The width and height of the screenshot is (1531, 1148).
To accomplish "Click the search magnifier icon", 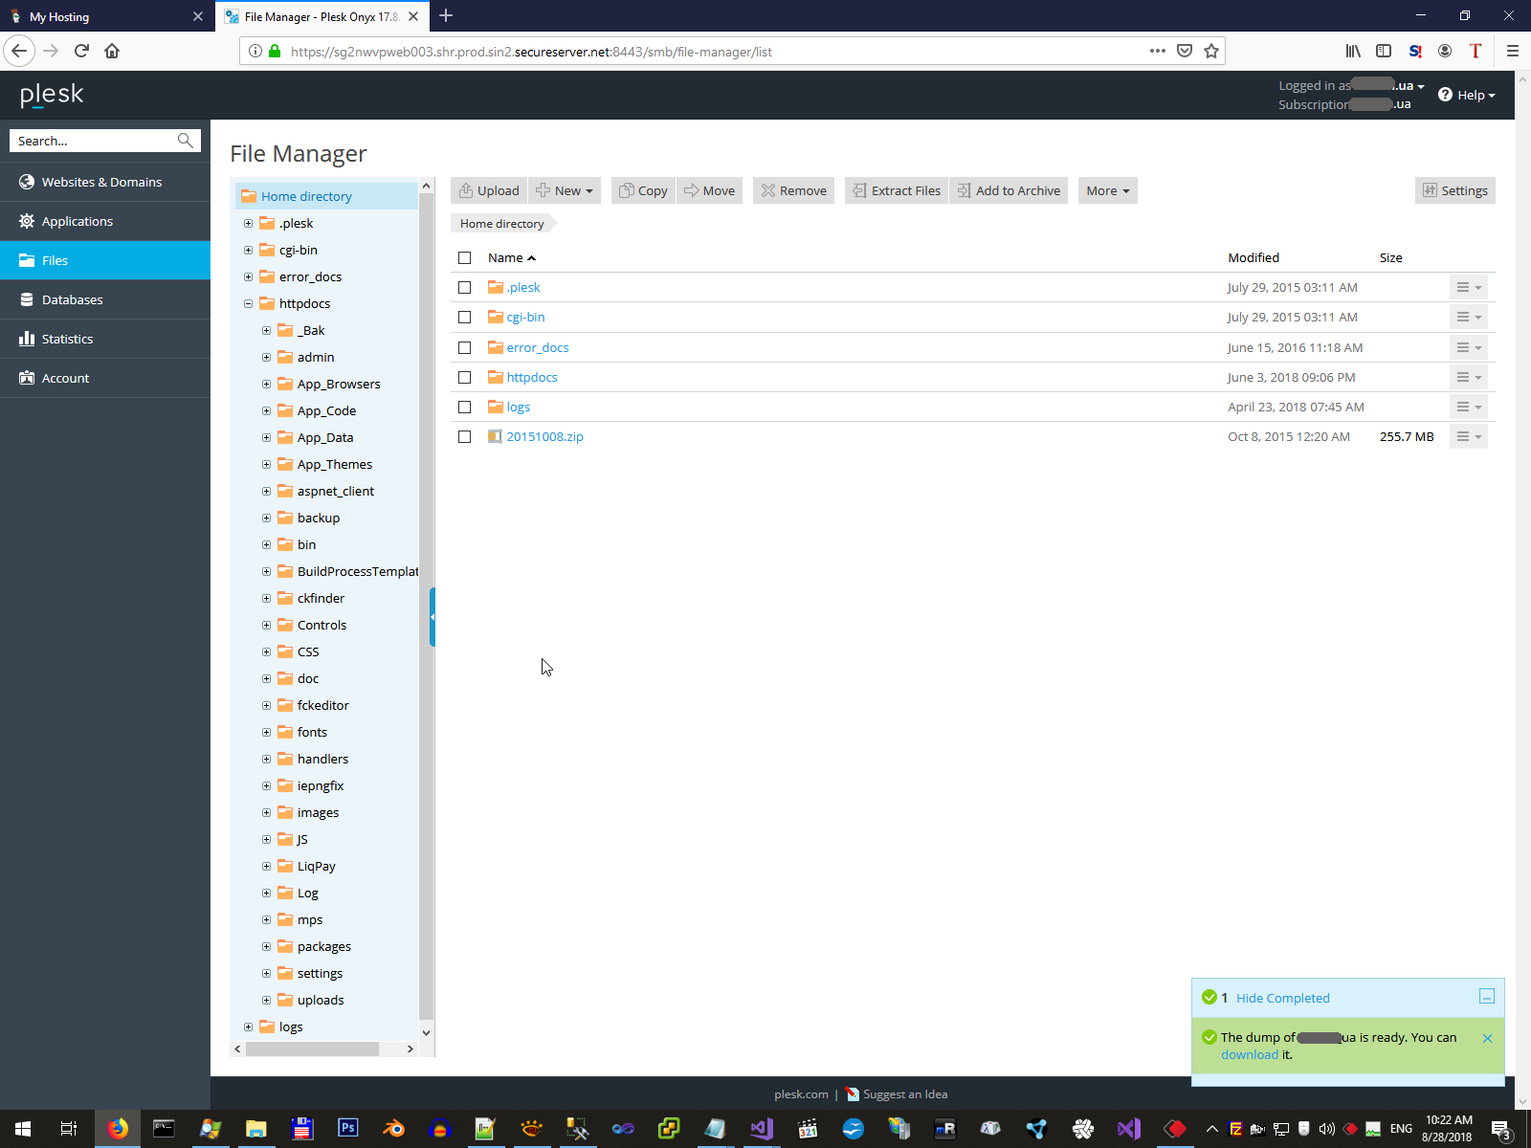I will (x=186, y=141).
